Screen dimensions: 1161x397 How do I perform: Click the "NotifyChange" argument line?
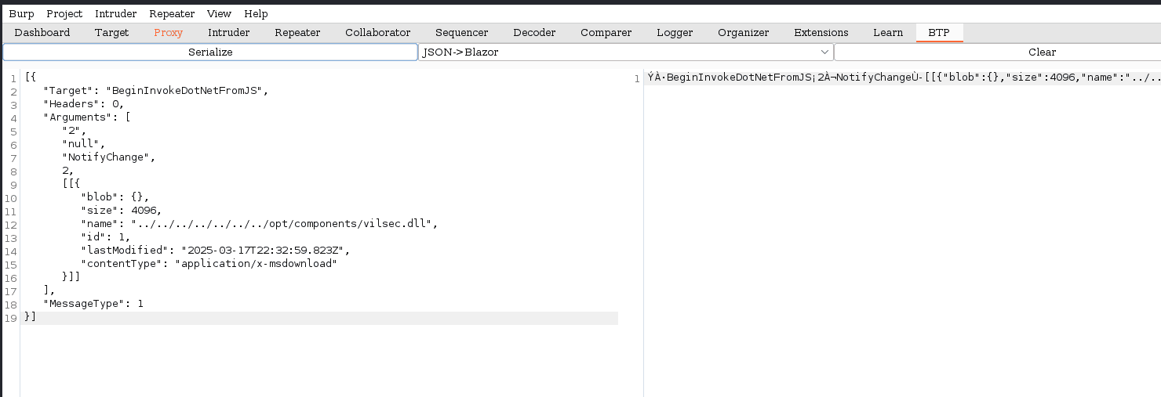[x=107, y=157]
